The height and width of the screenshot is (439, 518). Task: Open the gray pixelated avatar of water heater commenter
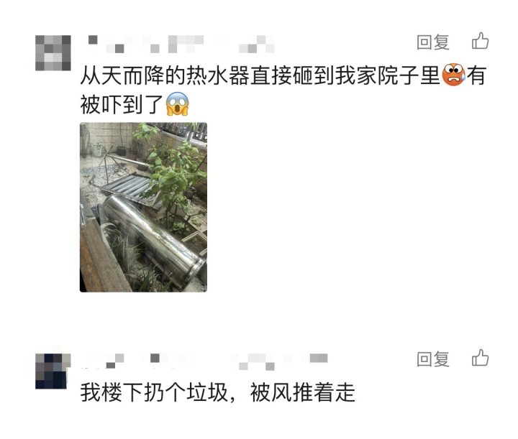pos(53,52)
